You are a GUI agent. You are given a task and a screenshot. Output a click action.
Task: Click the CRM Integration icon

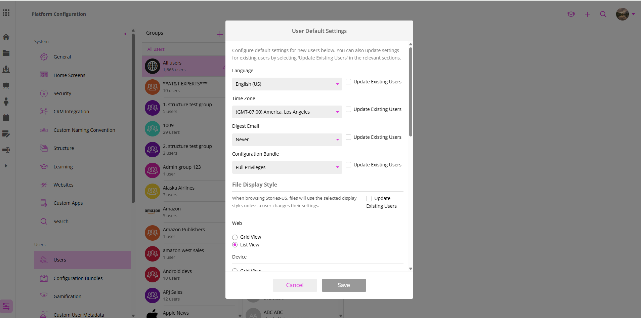click(44, 112)
